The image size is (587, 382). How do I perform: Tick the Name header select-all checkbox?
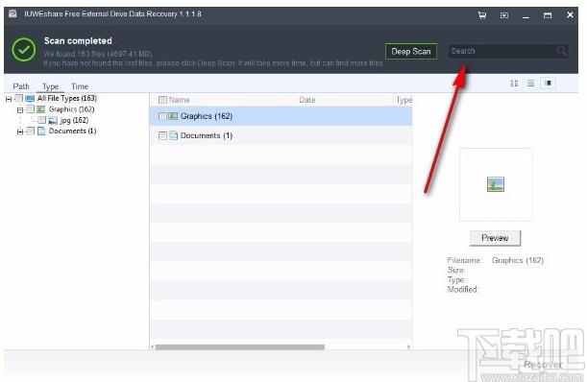tap(162, 100)
